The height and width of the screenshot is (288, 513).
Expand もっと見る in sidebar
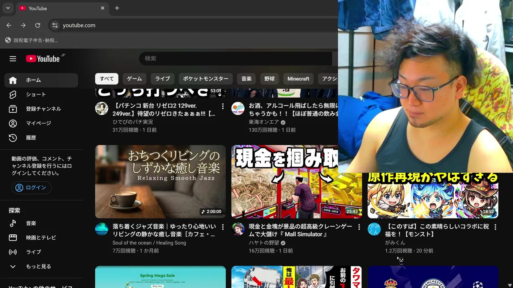(41, 266)
